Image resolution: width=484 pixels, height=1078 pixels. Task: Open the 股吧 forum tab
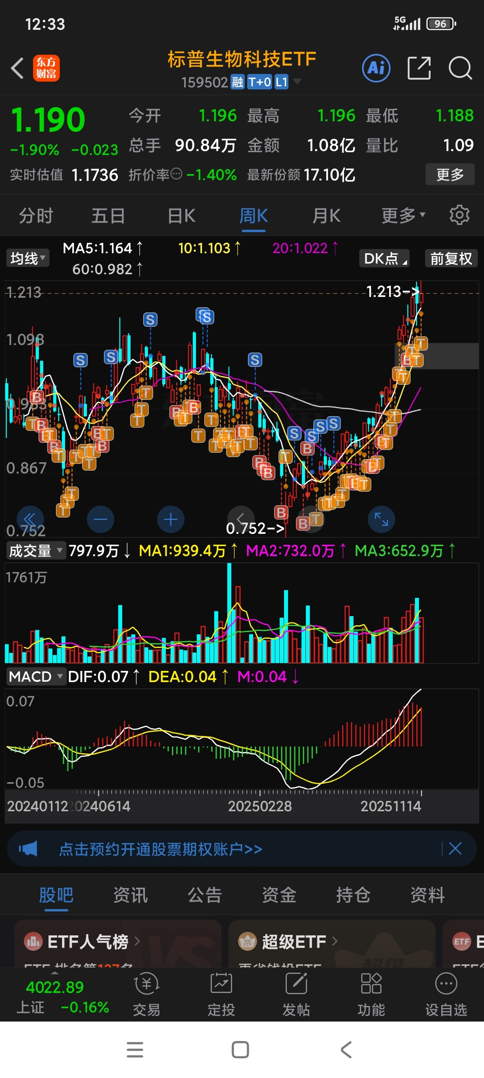[x=56, y=895]
